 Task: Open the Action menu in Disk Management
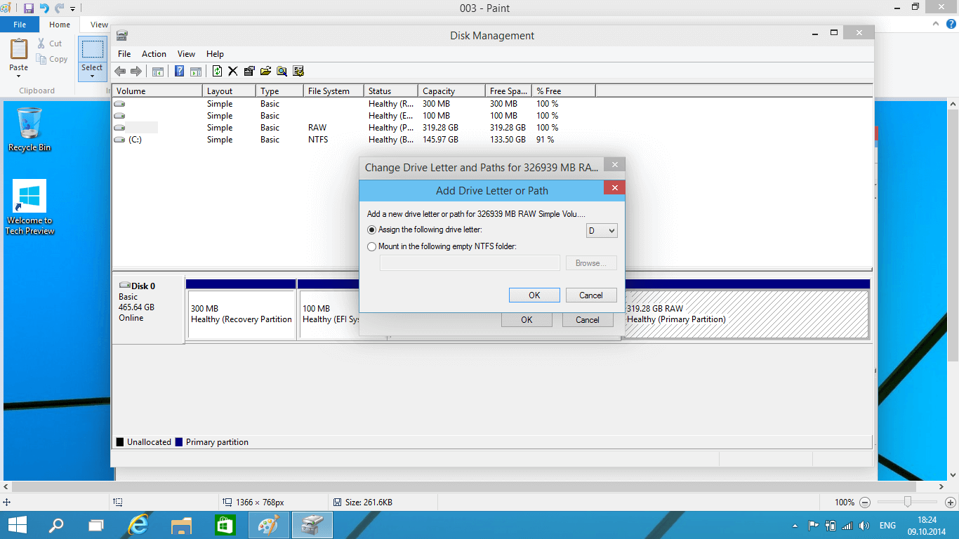pyautogui.click(x=154, y=54)
